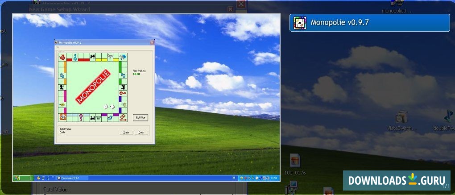Click the Monopolie board icon in the top banner

tap(300, 23)
